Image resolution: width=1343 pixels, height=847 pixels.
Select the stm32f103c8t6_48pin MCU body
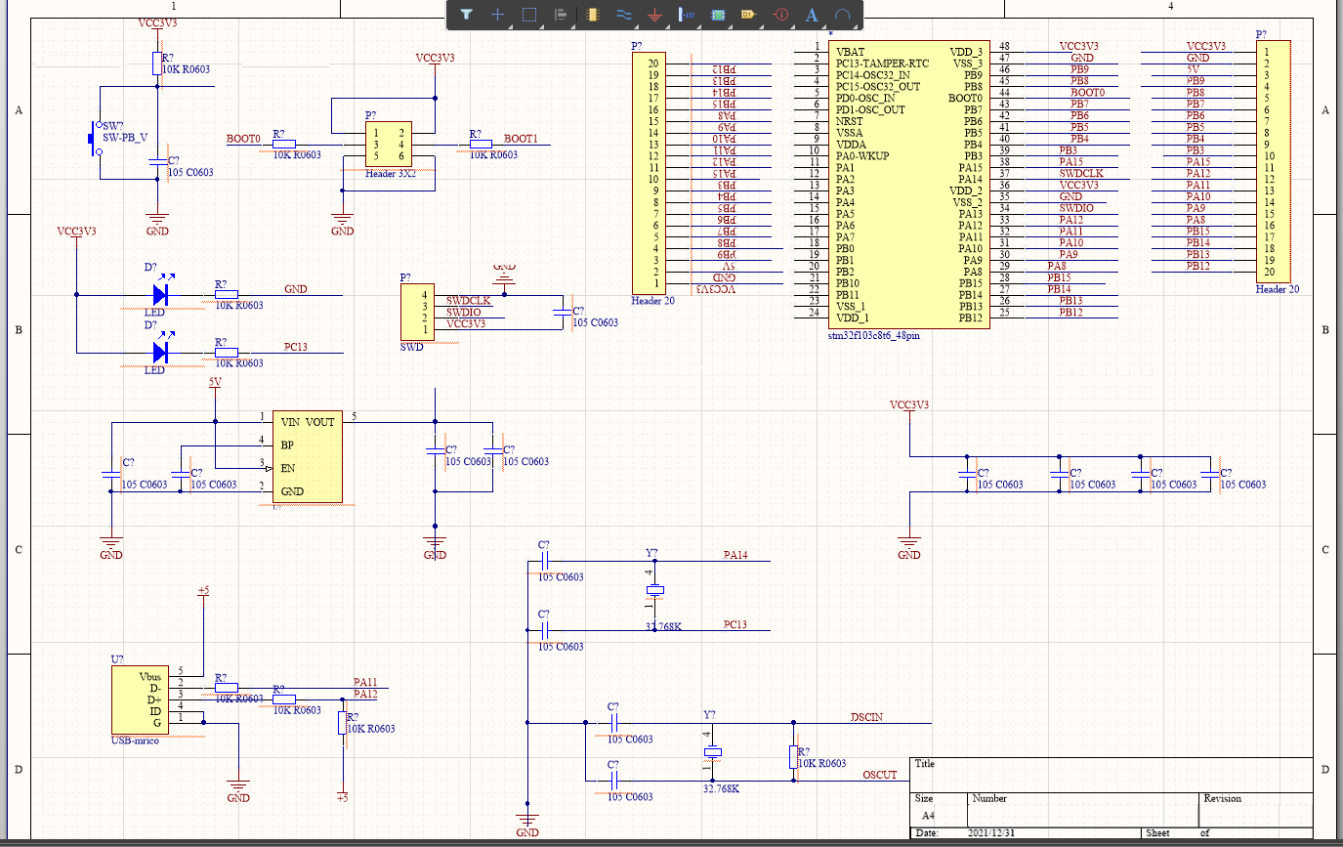907,184
